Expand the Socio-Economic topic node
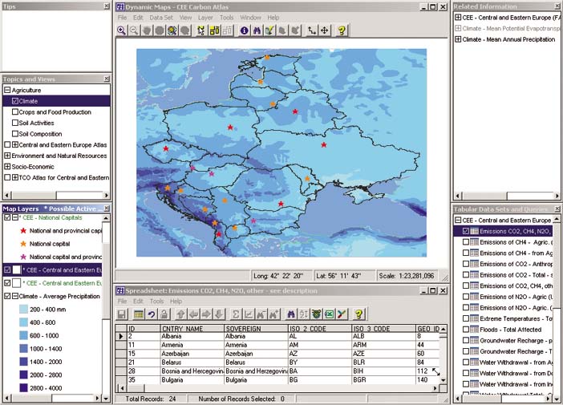This screenshot has height=405, width=563. coord(7,167)
